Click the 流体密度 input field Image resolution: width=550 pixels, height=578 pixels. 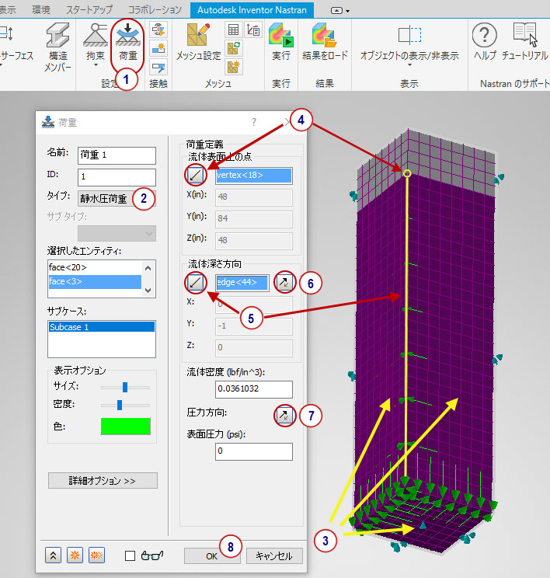pos(254,389)
